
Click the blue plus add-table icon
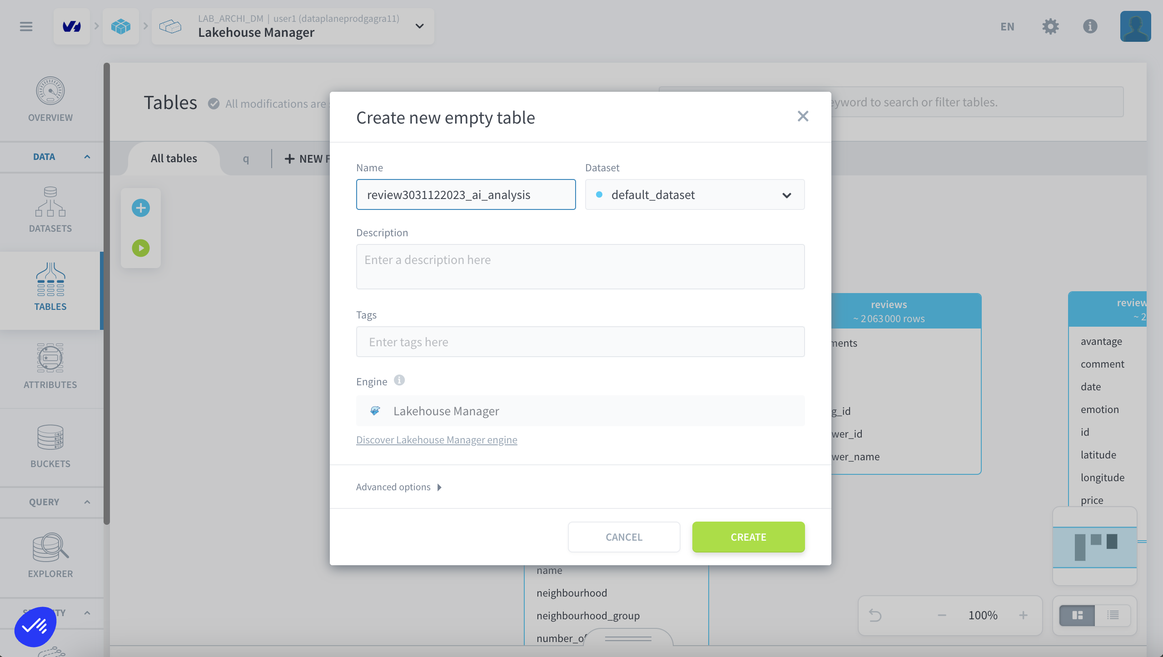(141, 208)
